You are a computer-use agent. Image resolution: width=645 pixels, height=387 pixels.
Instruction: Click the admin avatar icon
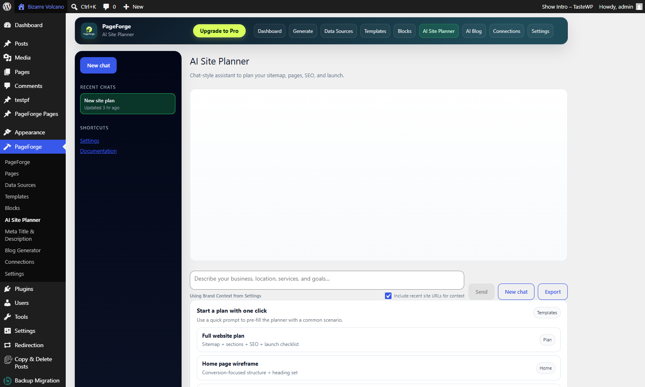(639, 7)
